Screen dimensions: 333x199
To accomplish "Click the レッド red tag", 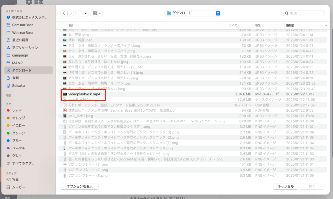I will [x=17, y=110].
